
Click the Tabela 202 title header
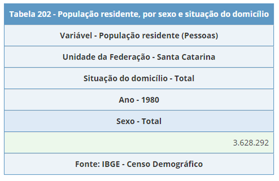coord(139,14)
